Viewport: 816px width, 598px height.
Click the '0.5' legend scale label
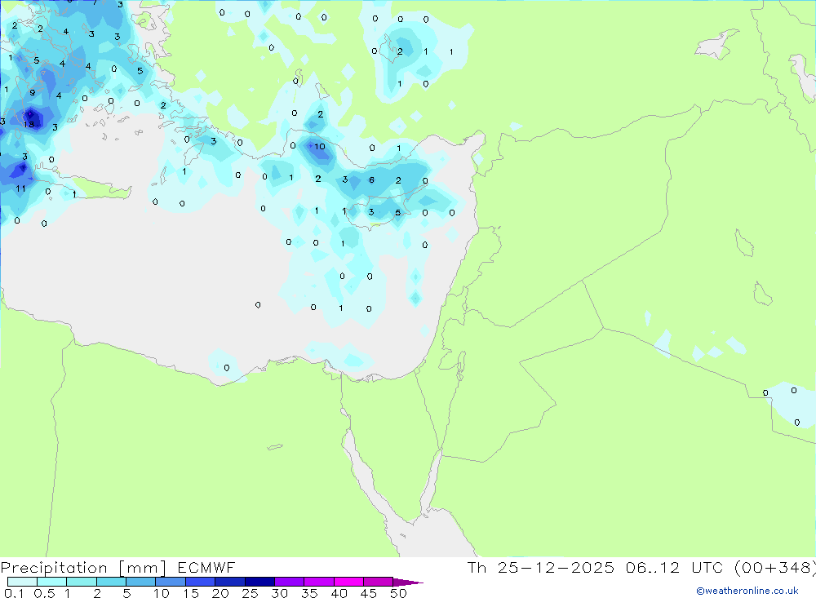pyautogui.click(x=45, y=593)
